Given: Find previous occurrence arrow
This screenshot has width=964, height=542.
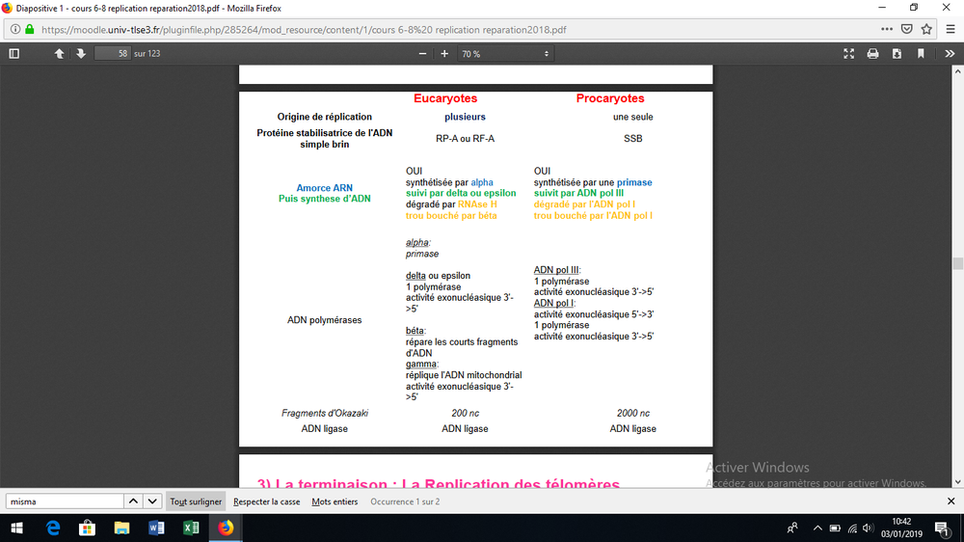Looking at the screenshot, I should [133, 501].
